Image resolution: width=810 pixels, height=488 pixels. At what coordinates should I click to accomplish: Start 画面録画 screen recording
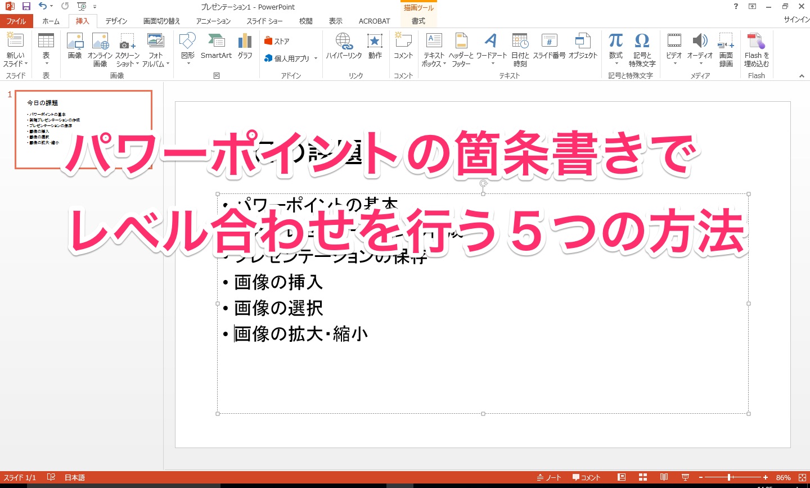[x=726, y=50]
